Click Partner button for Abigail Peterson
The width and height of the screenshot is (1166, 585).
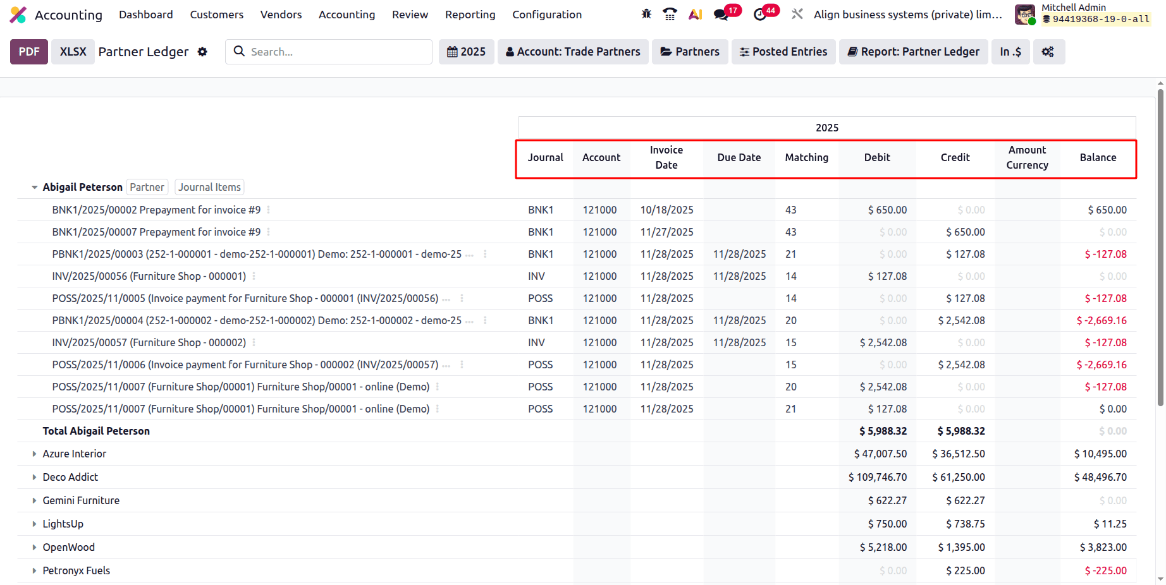tap(147, 187)
